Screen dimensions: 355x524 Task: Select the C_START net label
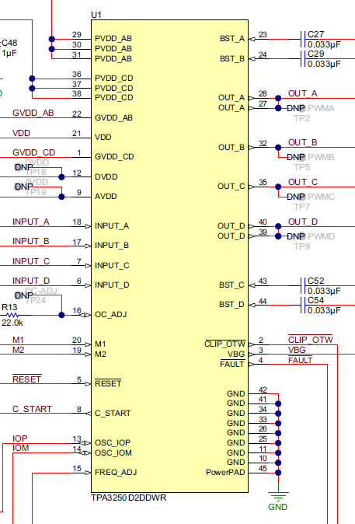tap(32, 409)
